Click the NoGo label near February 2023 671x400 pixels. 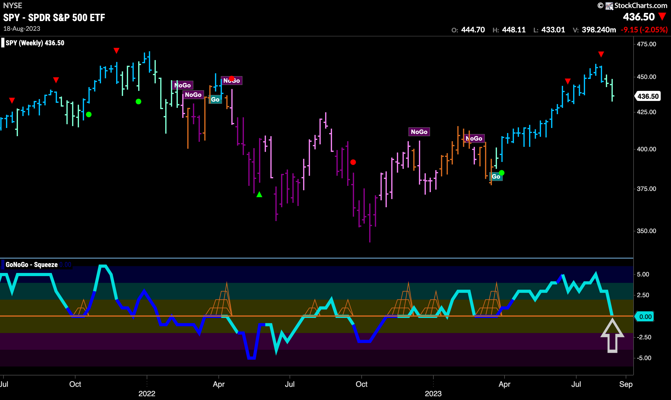(474, 138)
